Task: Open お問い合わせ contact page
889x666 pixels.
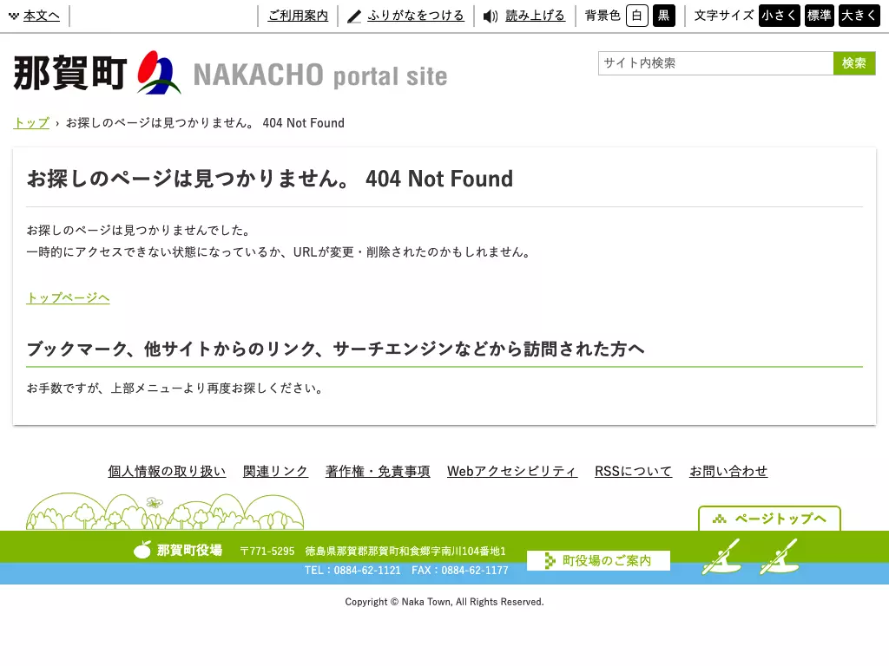Action: point(728,471)
